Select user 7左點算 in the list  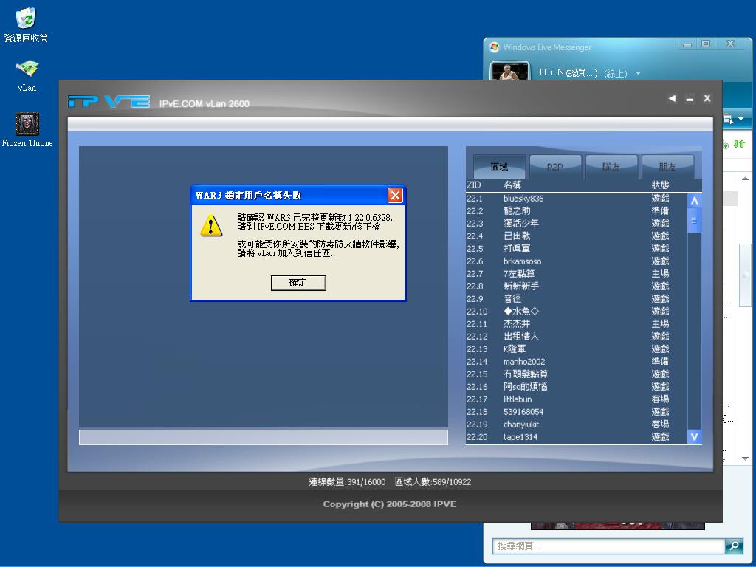[576, 274]
